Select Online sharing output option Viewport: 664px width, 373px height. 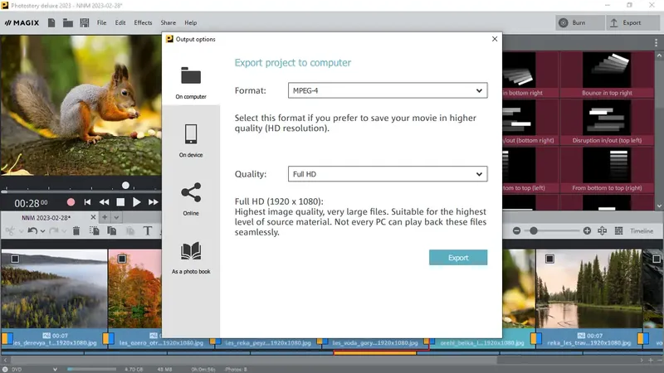coord(191,199)
